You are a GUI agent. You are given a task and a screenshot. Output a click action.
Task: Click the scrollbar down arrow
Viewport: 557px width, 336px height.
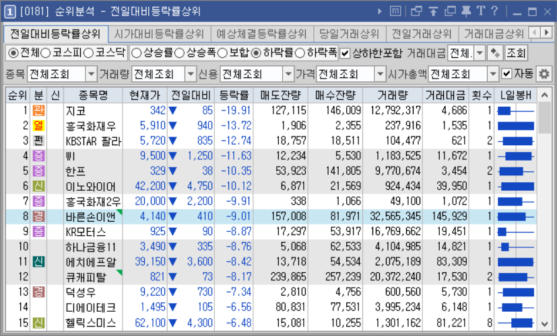(x=544, y=323)
